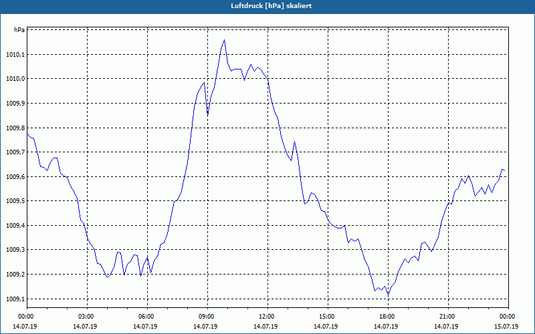Select the 1009,9 y-axis value
The height and width of the screenshot is (334, 535).
coord(15,104)
